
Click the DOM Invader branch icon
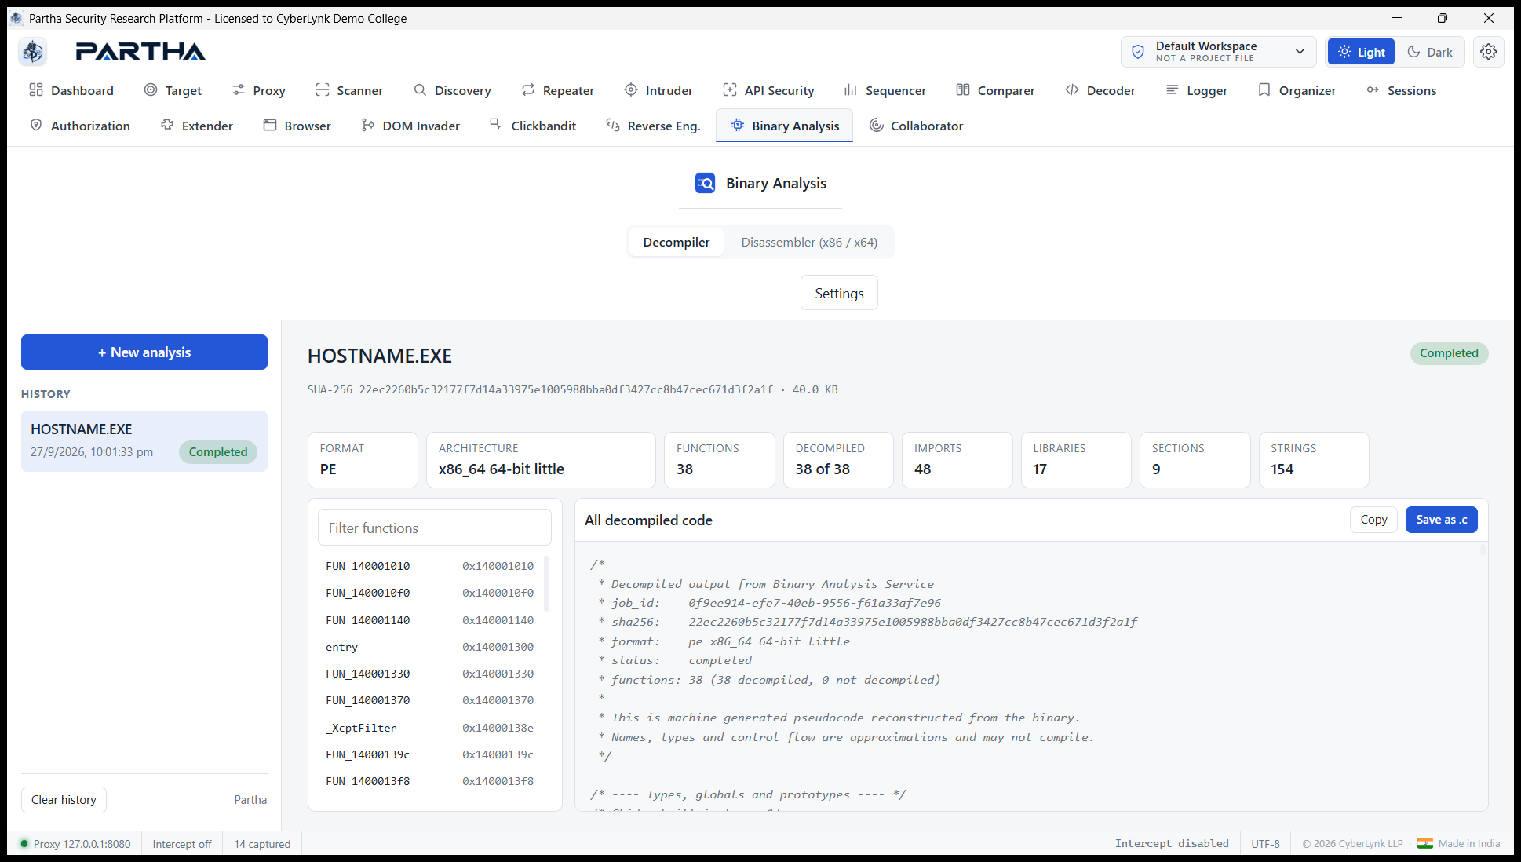368,125
